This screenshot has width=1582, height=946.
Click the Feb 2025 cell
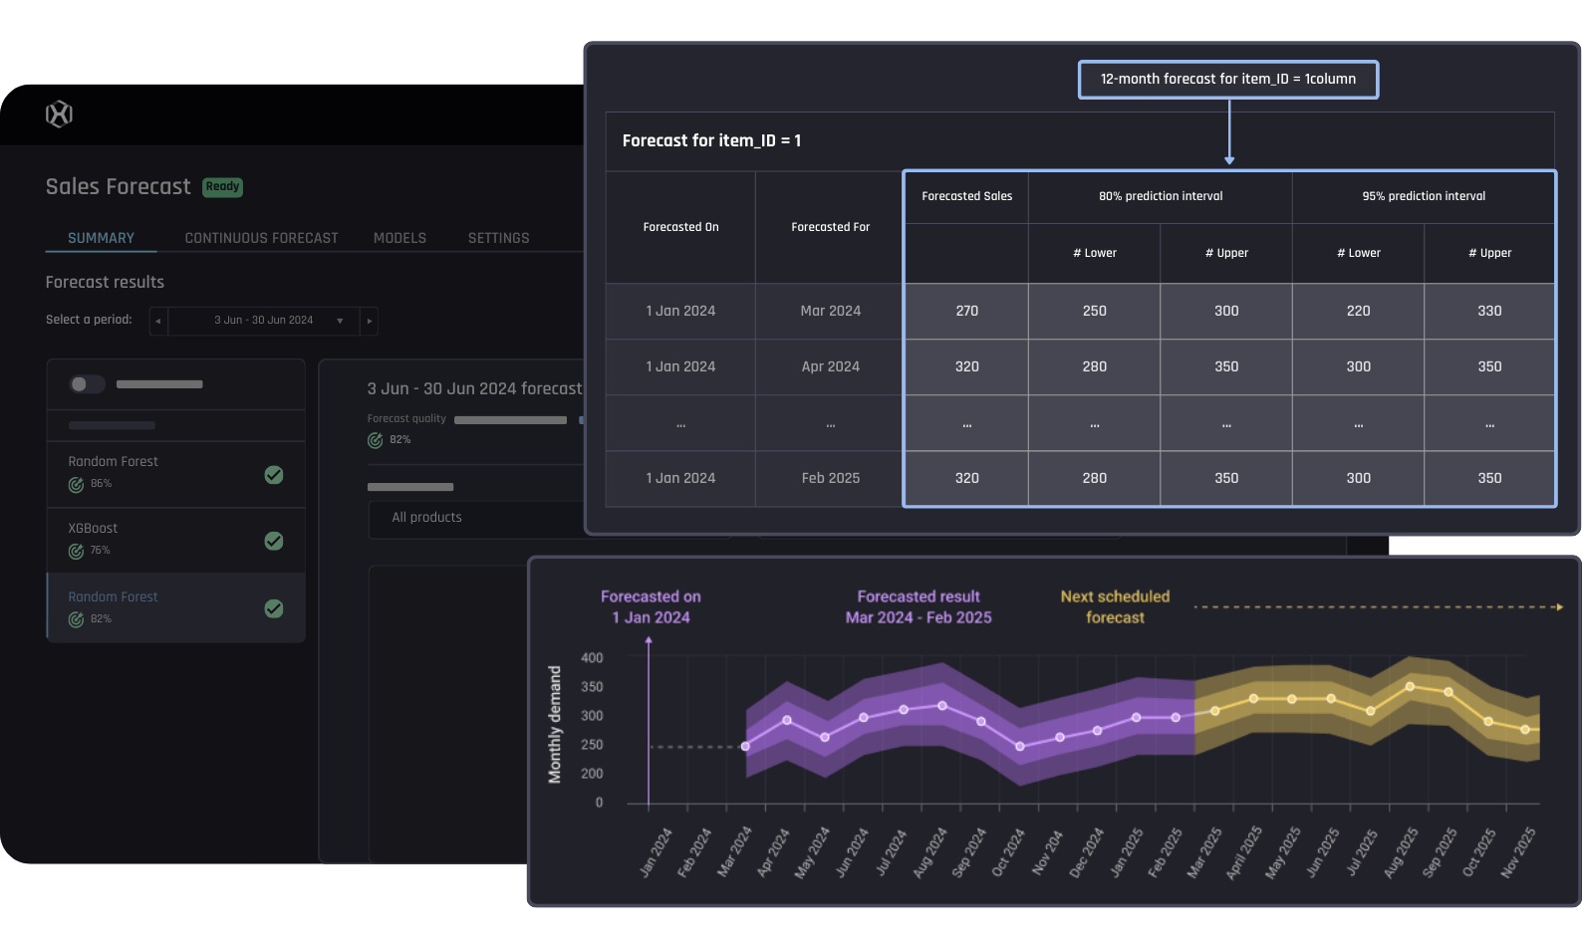830,478
